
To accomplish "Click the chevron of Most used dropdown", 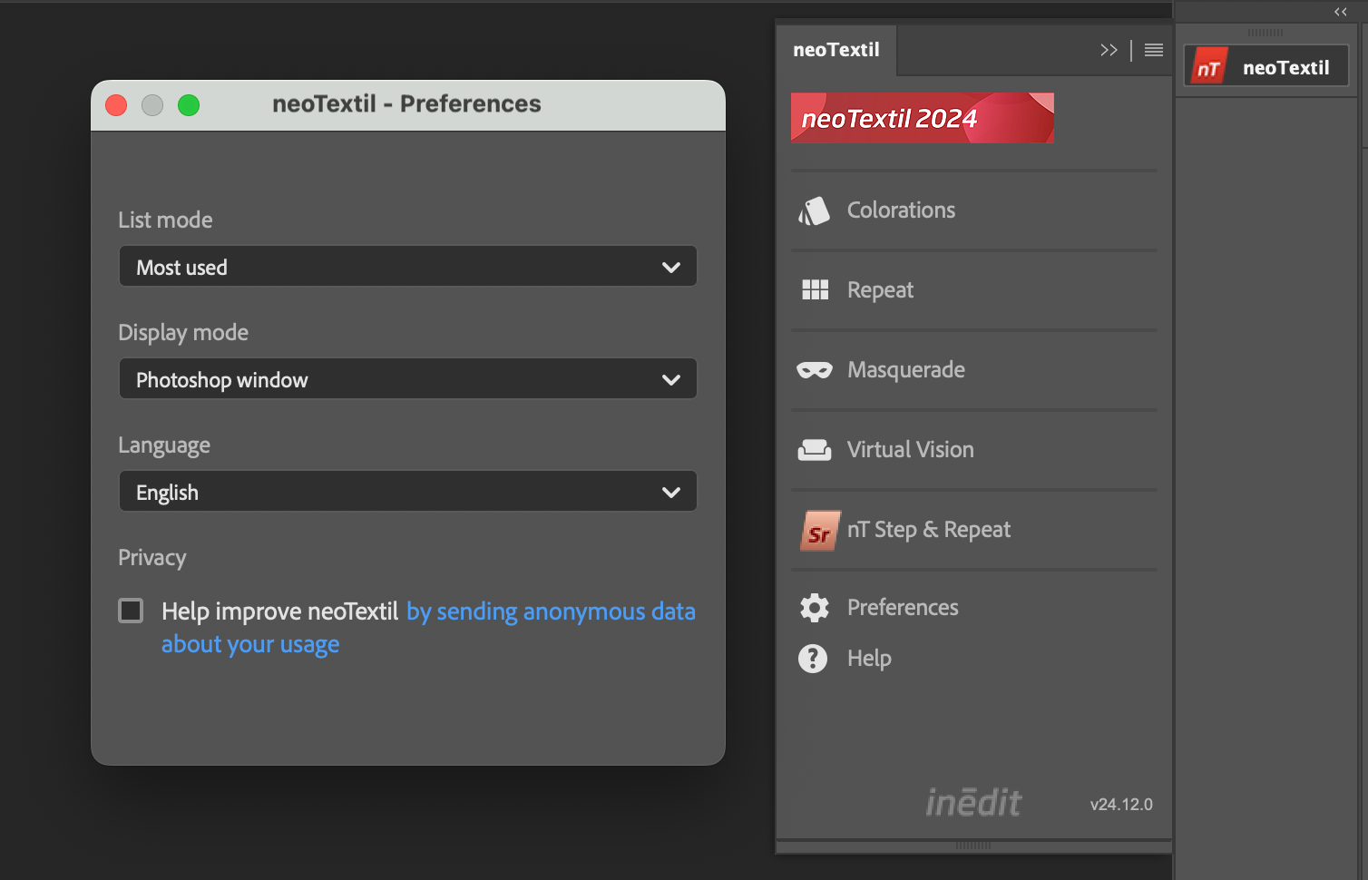I will coord(671,268).
